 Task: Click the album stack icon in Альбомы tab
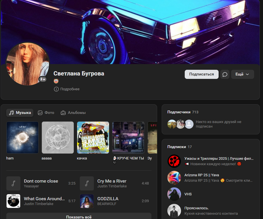[63, 113]
